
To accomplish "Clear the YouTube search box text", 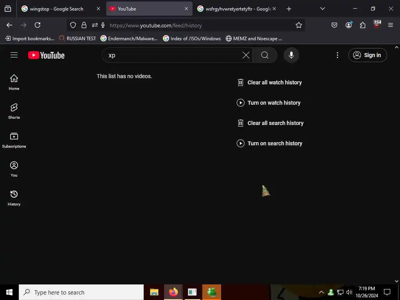I will pyautogui.click(x=246, y=55).
